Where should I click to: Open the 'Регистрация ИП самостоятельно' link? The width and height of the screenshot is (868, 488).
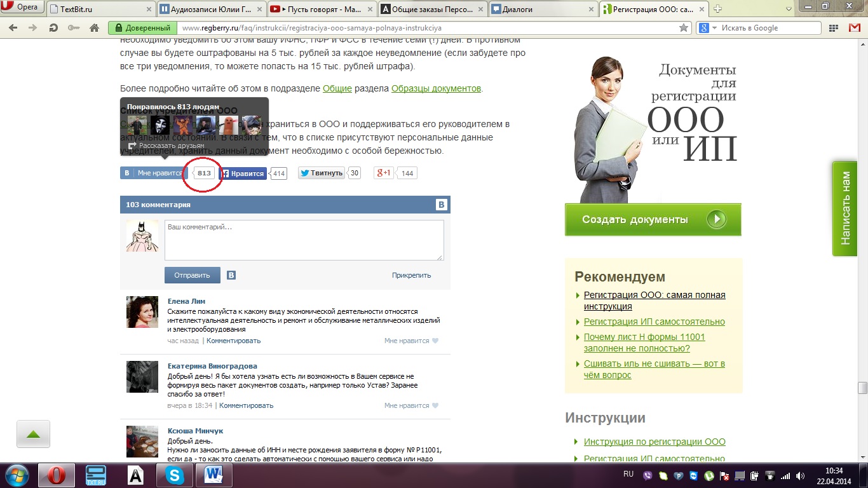pos(654,322)
